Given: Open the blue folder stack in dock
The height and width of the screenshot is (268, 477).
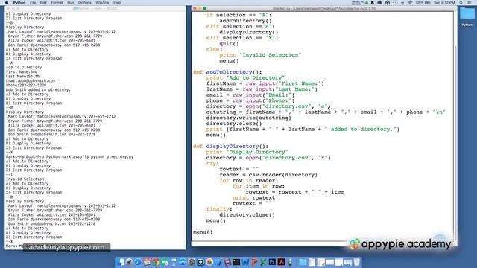Looking at the screenshot, I should (303, 262).
